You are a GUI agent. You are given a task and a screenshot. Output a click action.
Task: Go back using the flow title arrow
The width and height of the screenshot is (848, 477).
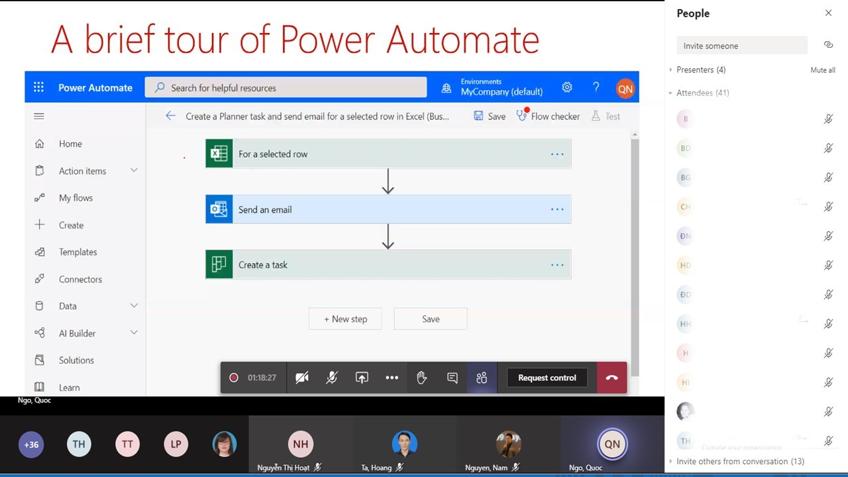pos(171,116)
